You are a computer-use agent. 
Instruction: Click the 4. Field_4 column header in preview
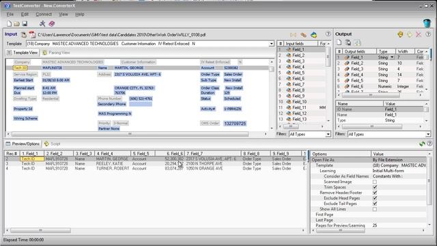tap(113, 154)
